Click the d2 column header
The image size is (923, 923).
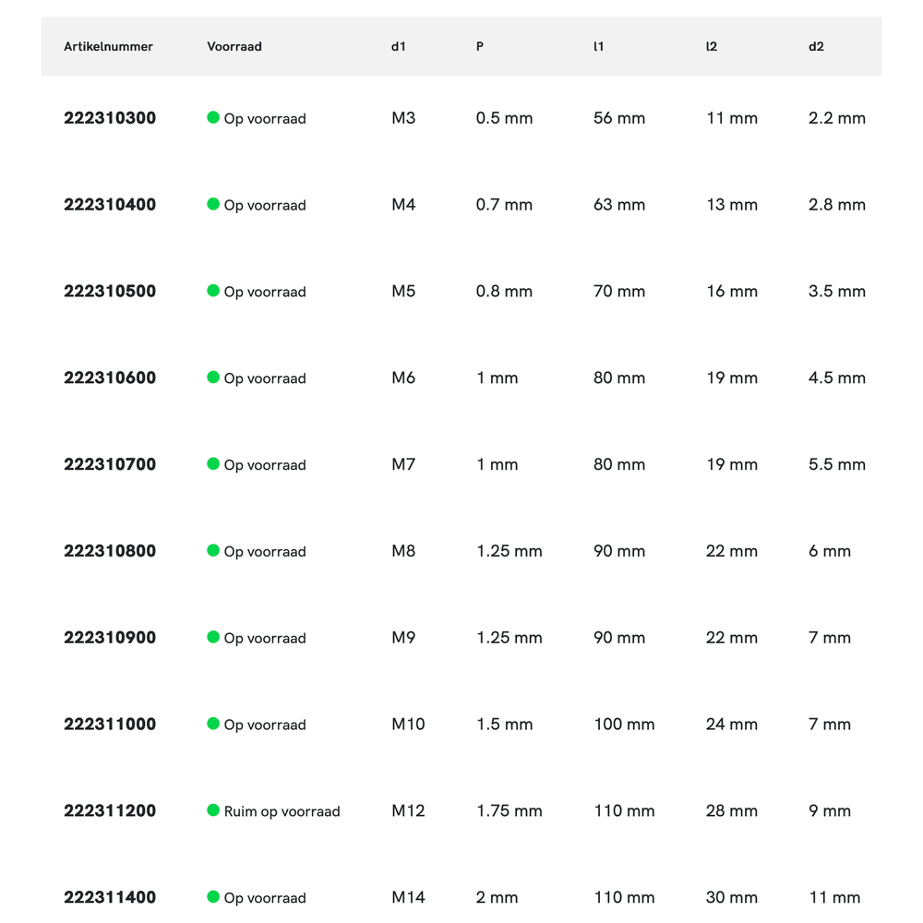[x=816, y=46]
